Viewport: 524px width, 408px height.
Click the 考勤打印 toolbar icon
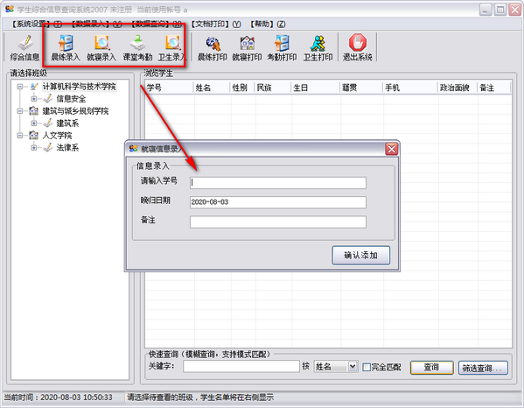tap(282, 47)
